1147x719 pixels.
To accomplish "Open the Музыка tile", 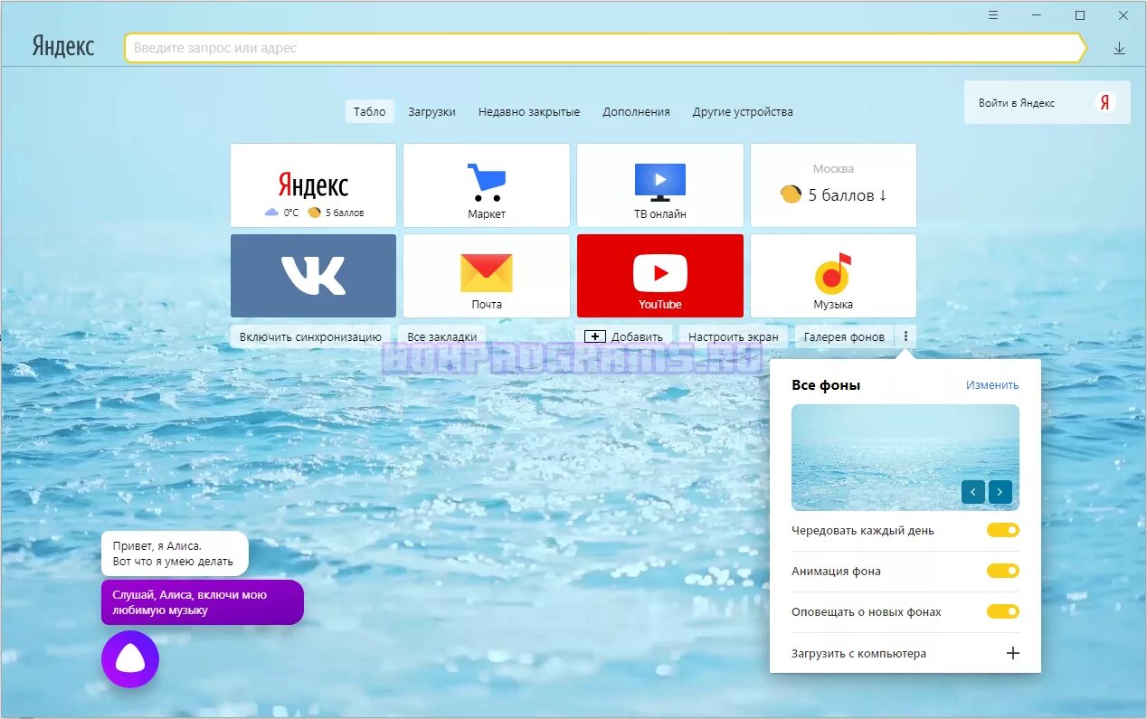I will [833, 276].
